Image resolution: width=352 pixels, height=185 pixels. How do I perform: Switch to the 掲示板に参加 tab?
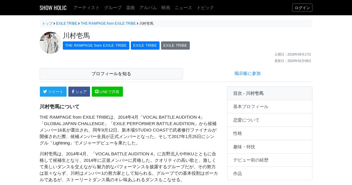coord(248,74)
